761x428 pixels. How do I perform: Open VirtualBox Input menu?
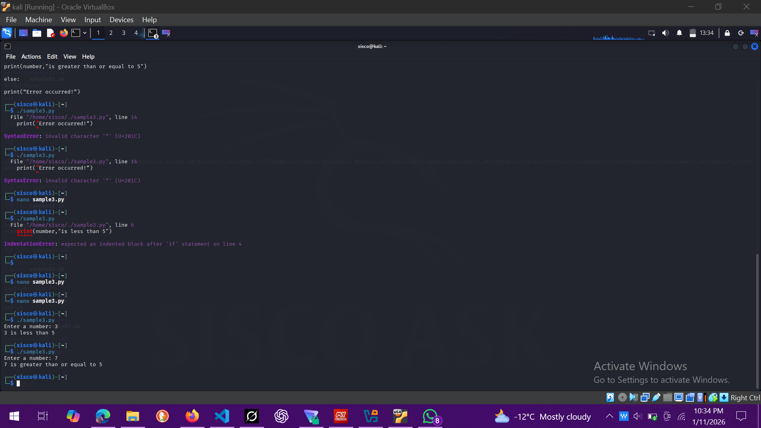[92, 20]
